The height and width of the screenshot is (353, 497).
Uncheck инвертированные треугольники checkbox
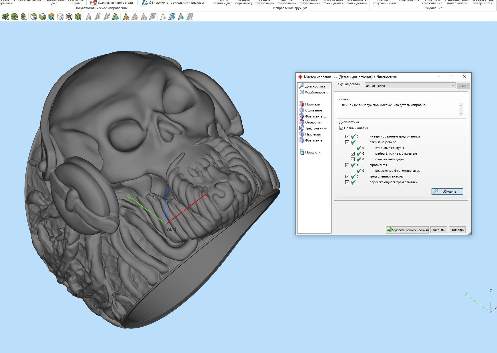(347, 136)
